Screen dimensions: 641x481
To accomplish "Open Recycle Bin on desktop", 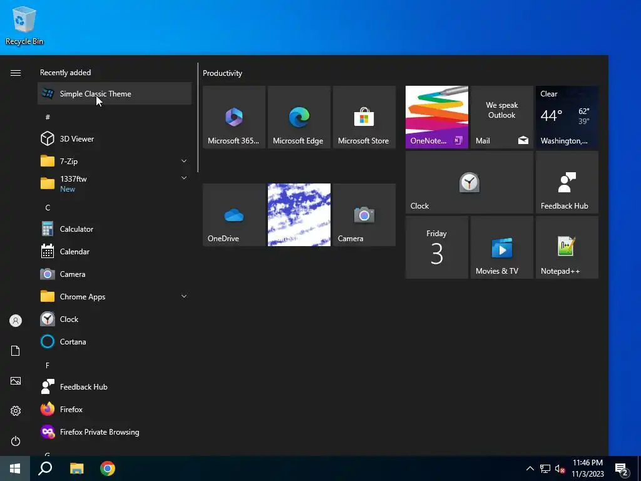I will point(24,26).
